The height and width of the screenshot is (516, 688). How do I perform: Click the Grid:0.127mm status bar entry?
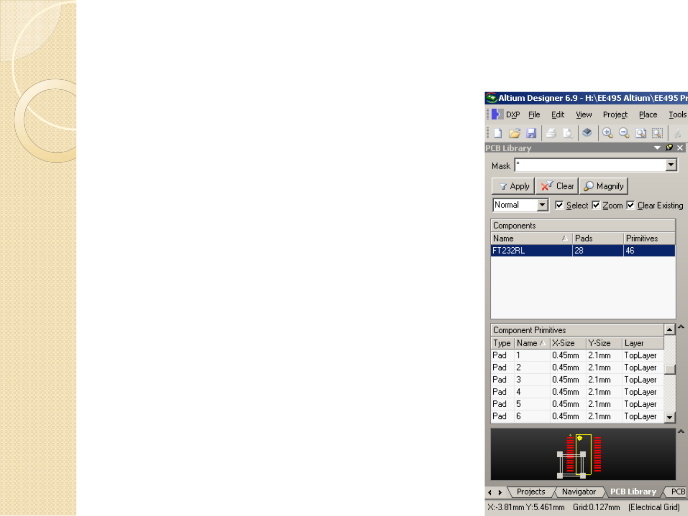(x=596, y=507)
